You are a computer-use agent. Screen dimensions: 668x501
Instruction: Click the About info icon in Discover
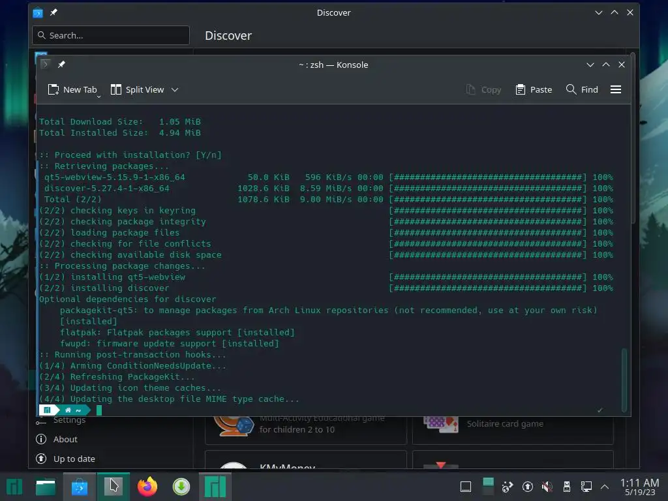coord(41,439)
